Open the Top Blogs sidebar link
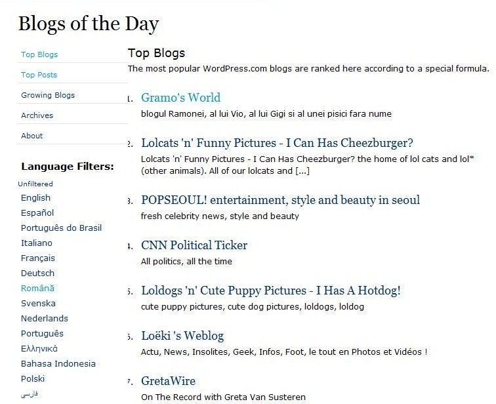 [39, 54]
